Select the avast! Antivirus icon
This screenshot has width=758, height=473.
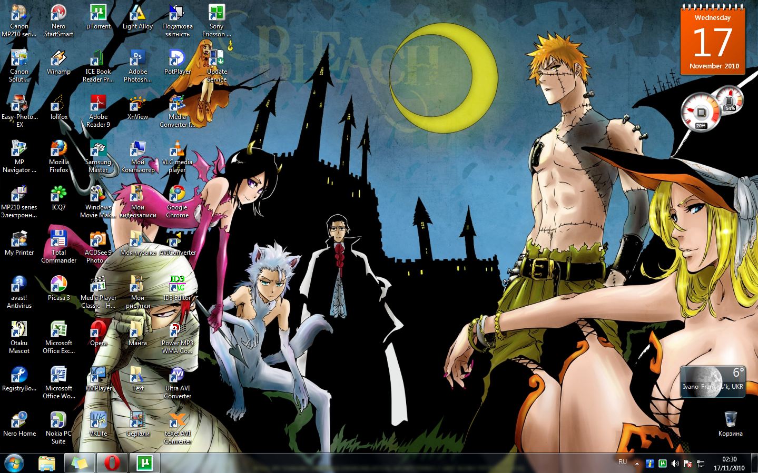pyautogui.click(x=19, y=293)
